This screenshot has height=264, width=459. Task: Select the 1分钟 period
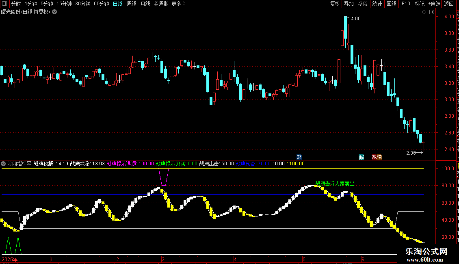(31, 4)
